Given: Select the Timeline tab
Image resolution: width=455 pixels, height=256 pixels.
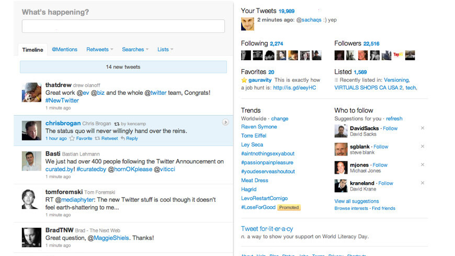Looking at the screenshot, I should pyautogui.click(x=32, y=50).
